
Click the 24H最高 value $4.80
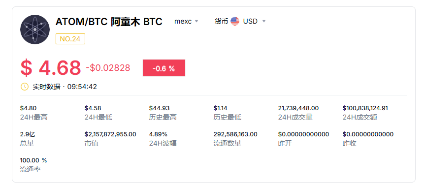point(28,108)
